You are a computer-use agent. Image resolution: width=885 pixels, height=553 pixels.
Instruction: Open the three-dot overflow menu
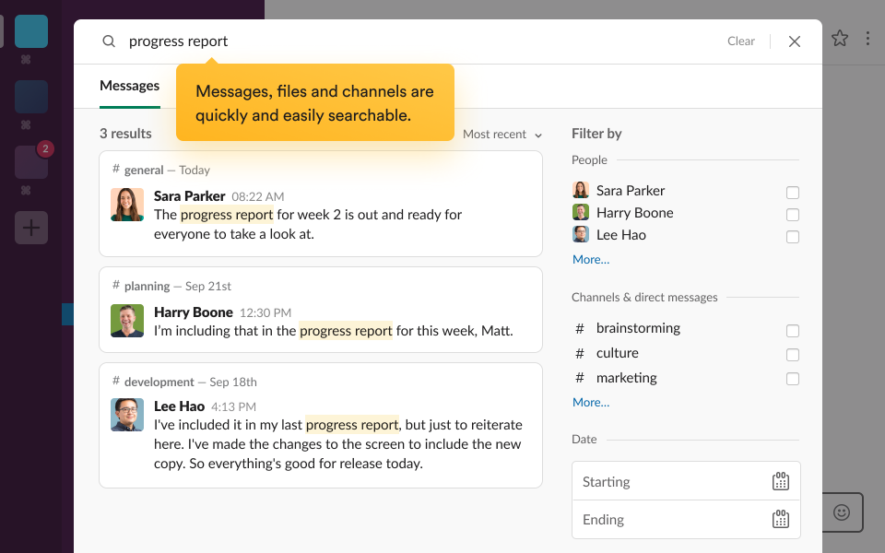point(867,39)
